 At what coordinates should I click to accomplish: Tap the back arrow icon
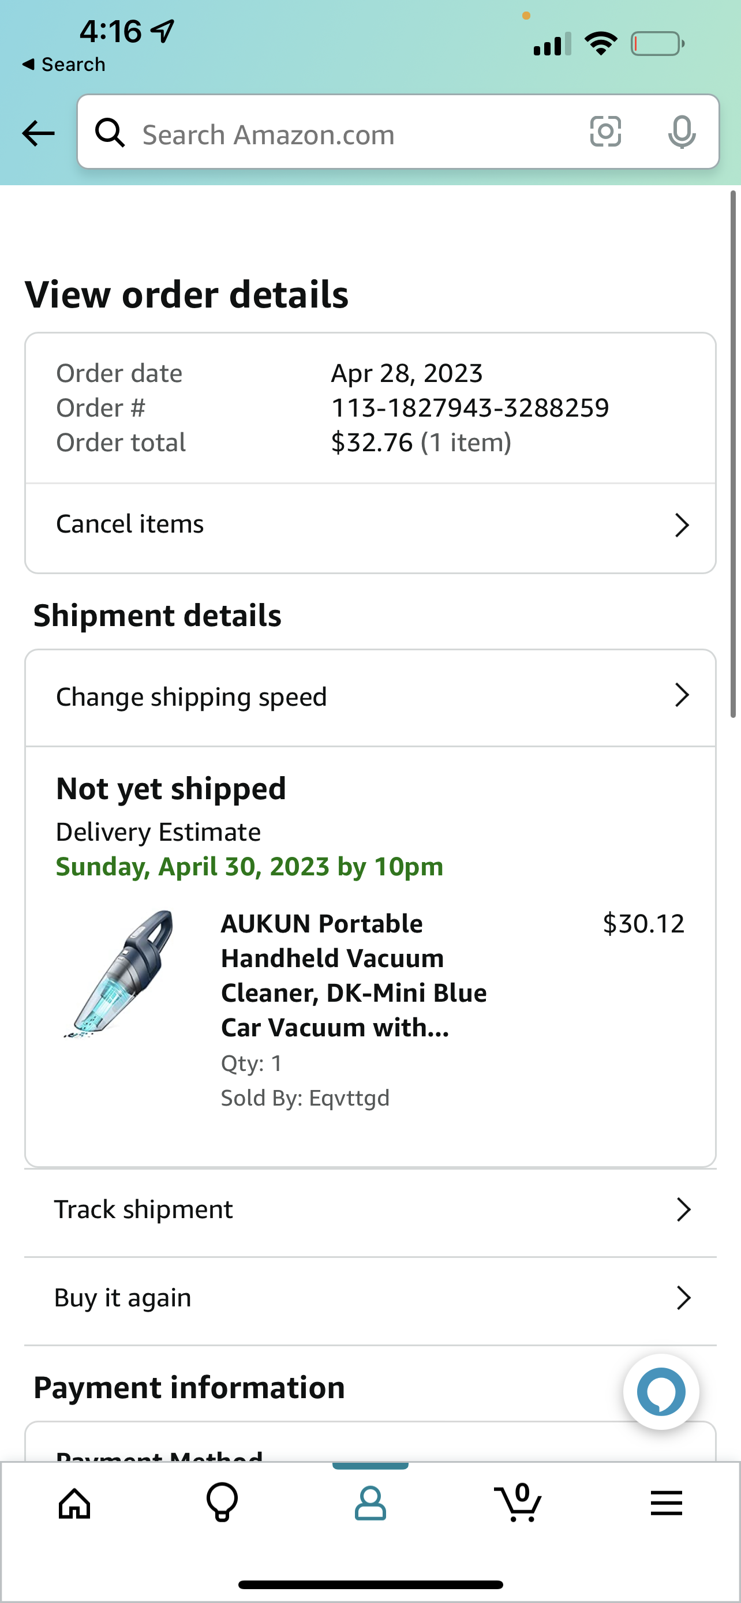[39, 133]
